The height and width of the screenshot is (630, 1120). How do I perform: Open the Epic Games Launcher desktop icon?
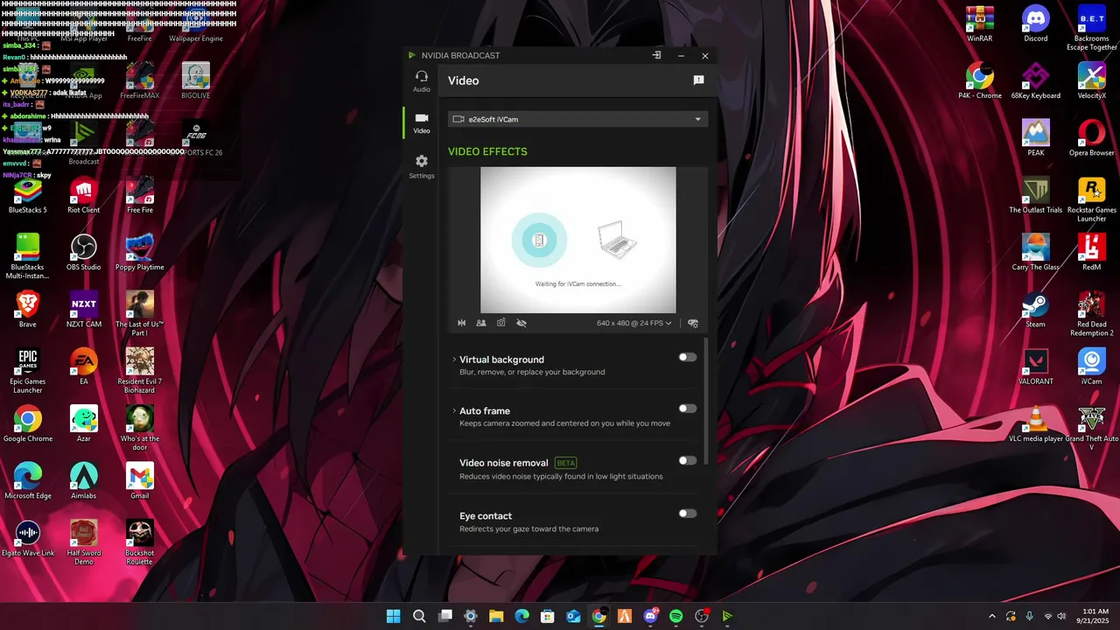coord(28,371)
